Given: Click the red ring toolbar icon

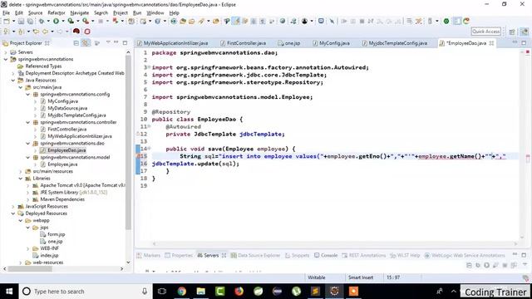Looking at the screenshot, I should click(x=87, y=32).
